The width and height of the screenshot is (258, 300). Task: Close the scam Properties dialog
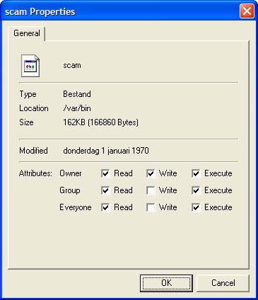(x=247, y=11)
